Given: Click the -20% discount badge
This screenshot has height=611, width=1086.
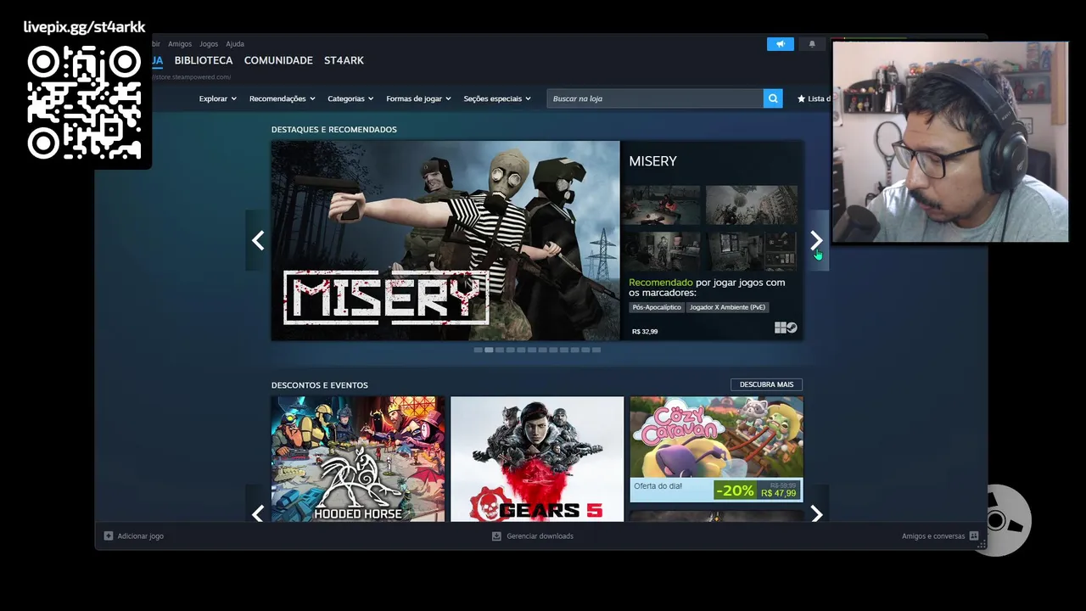Looking at the screenshot, I should click(x=735, y=490).
